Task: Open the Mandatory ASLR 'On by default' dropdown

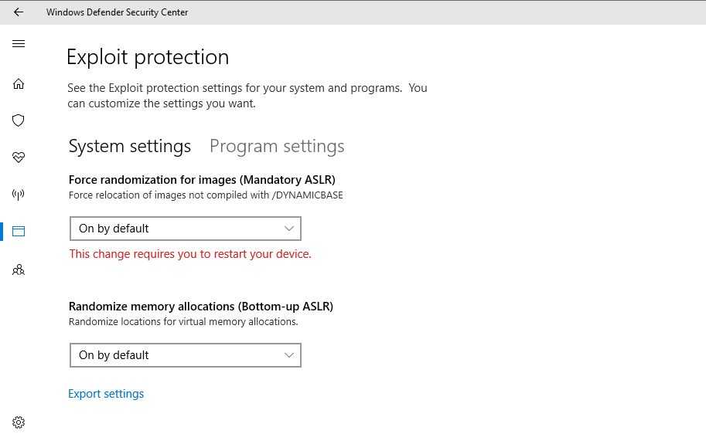Action: 186,229
